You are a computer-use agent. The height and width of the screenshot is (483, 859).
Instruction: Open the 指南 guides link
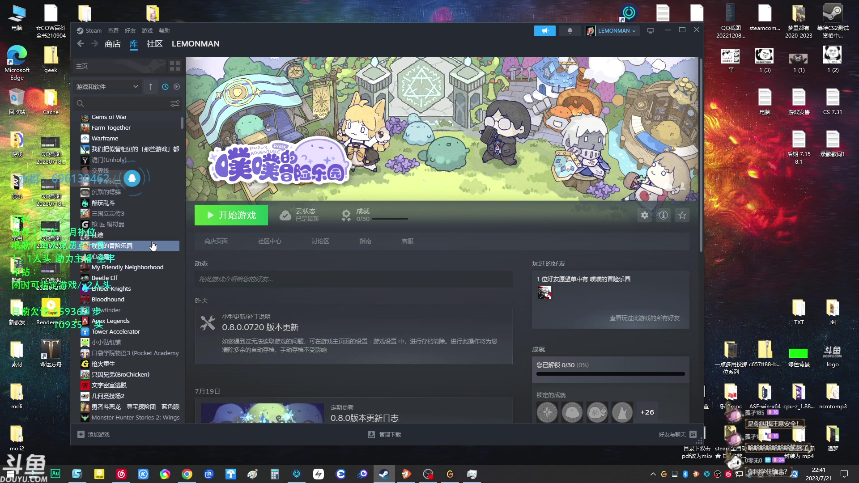[365, 241]
